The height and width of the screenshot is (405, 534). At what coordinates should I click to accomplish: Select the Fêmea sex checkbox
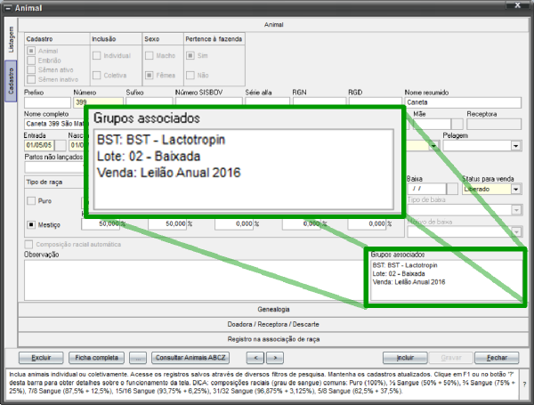click(150, 75)
